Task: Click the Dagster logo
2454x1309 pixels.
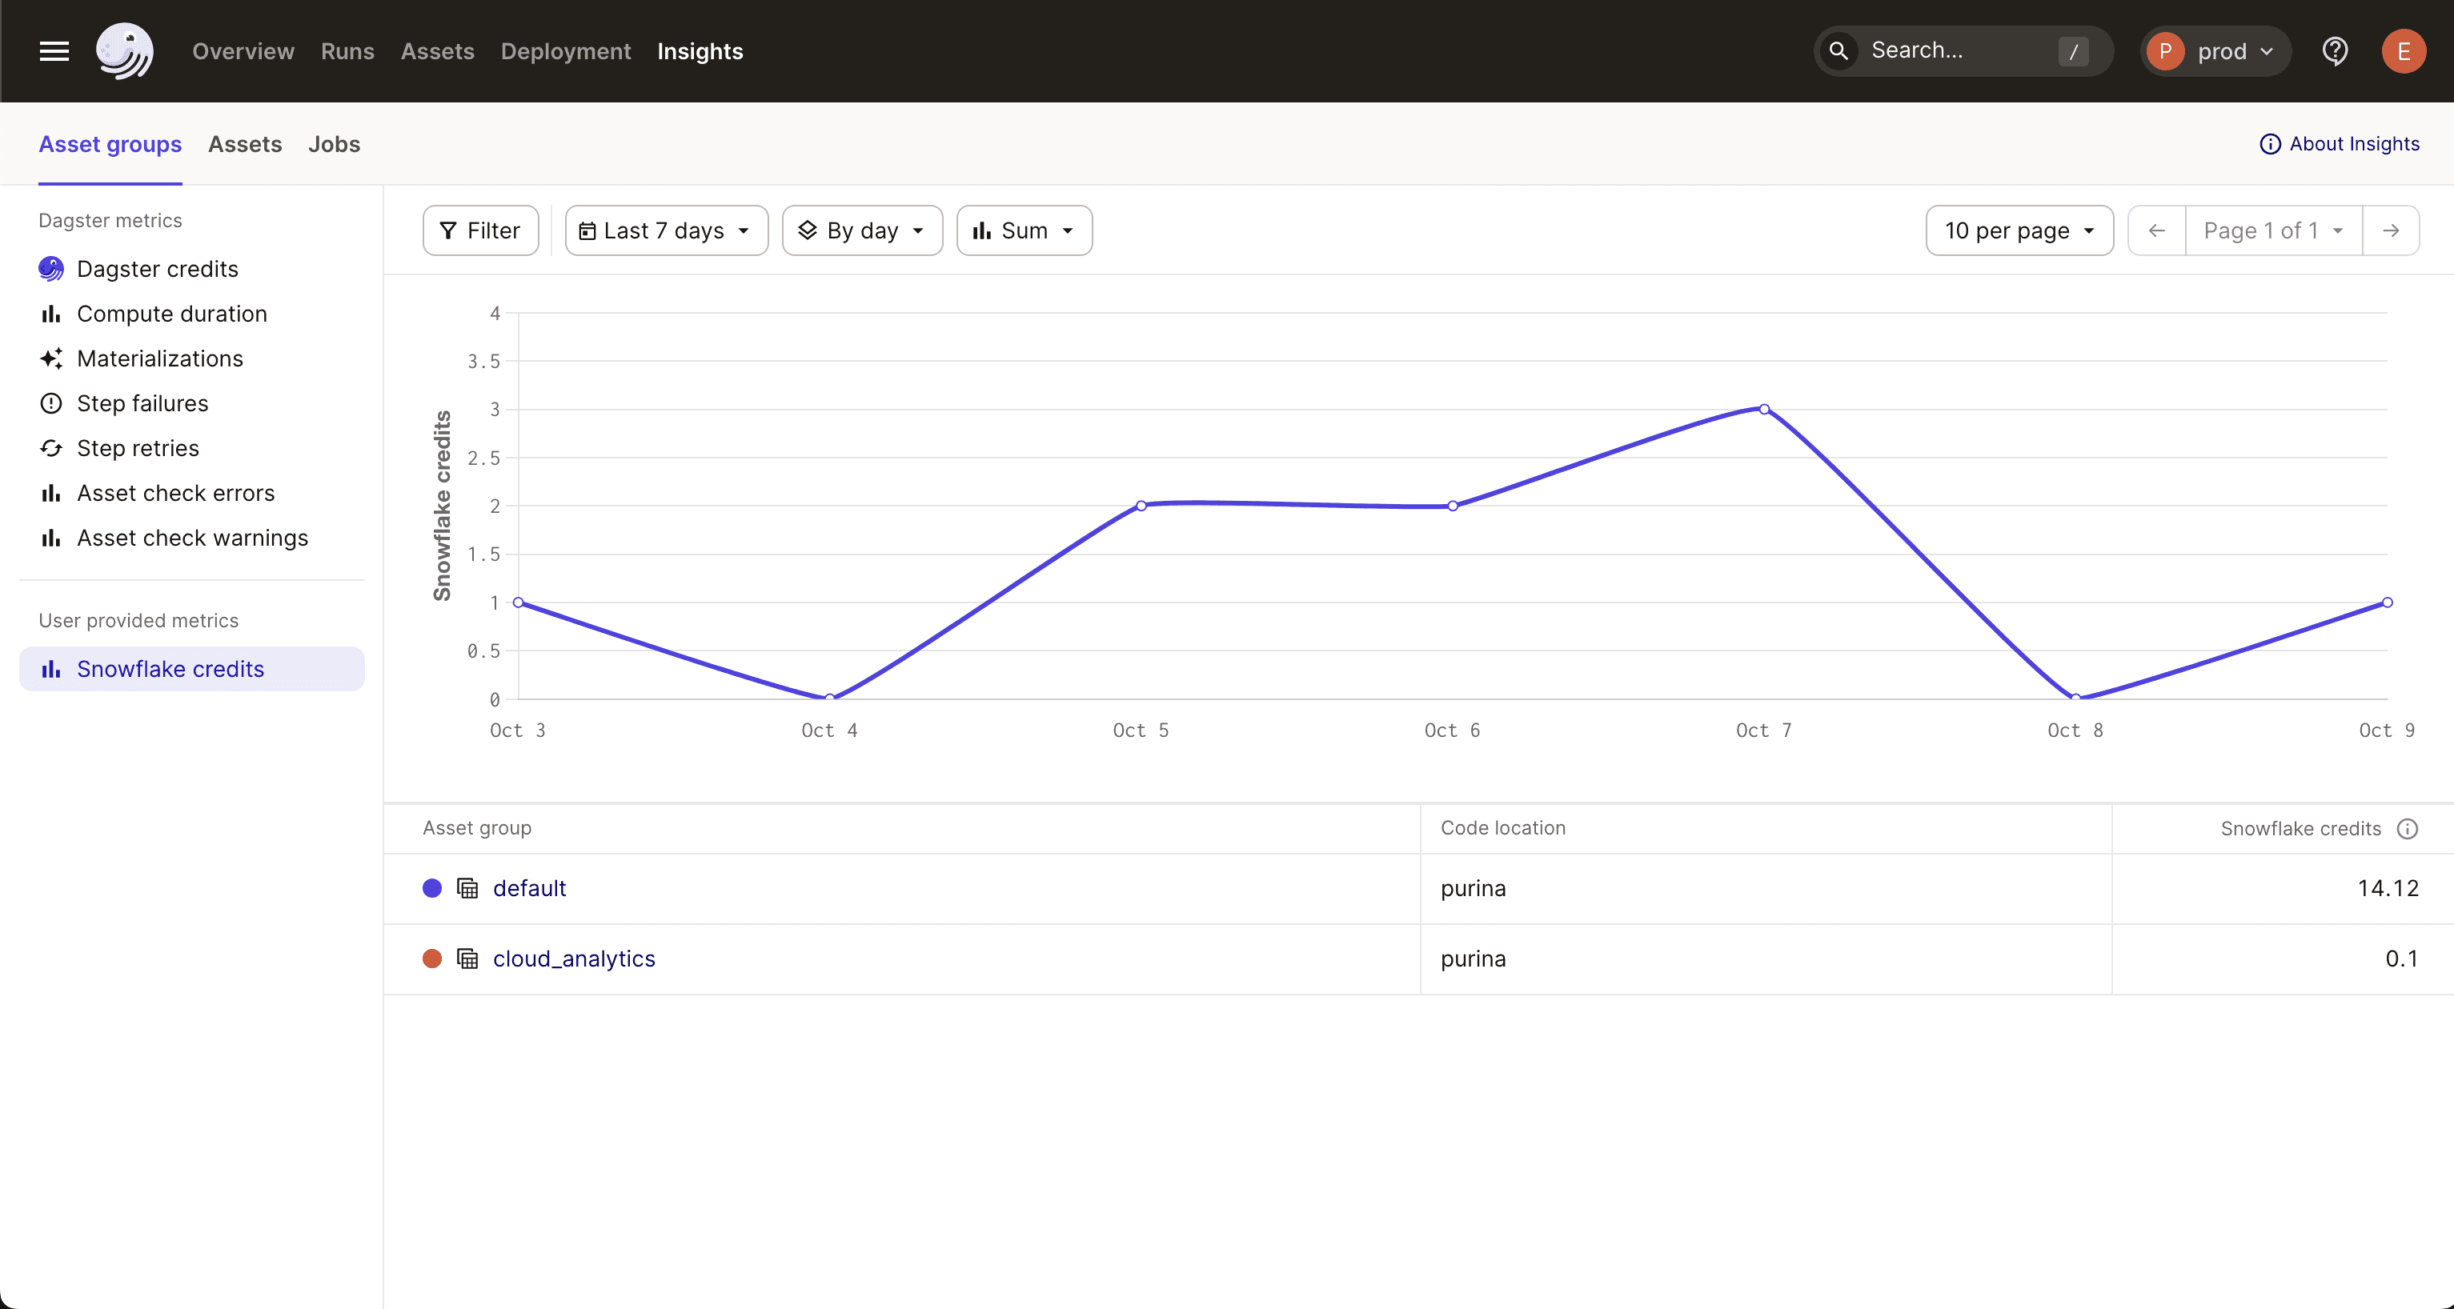Action: pos(123,50)
